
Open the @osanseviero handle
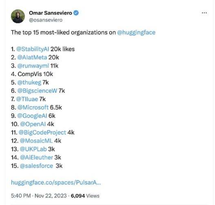(x=46, y=20)
